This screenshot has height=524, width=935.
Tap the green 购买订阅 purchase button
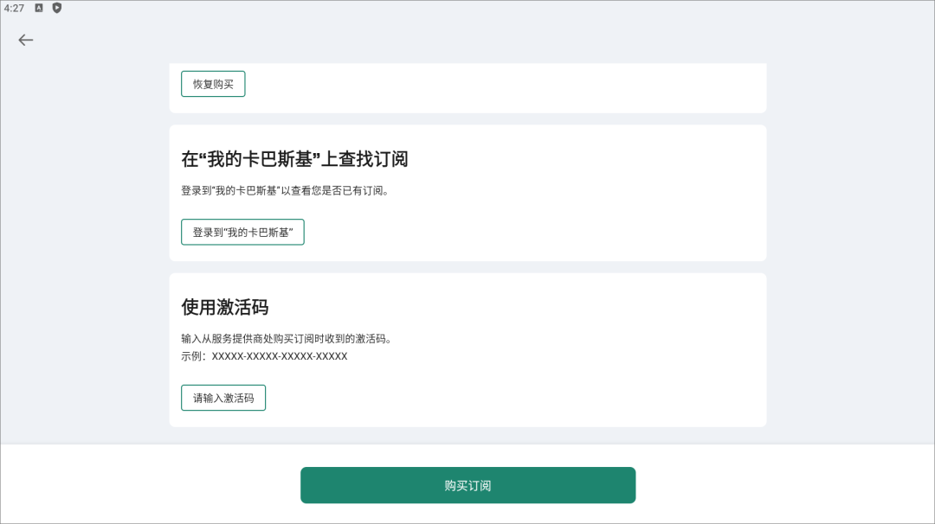[468, 485]
